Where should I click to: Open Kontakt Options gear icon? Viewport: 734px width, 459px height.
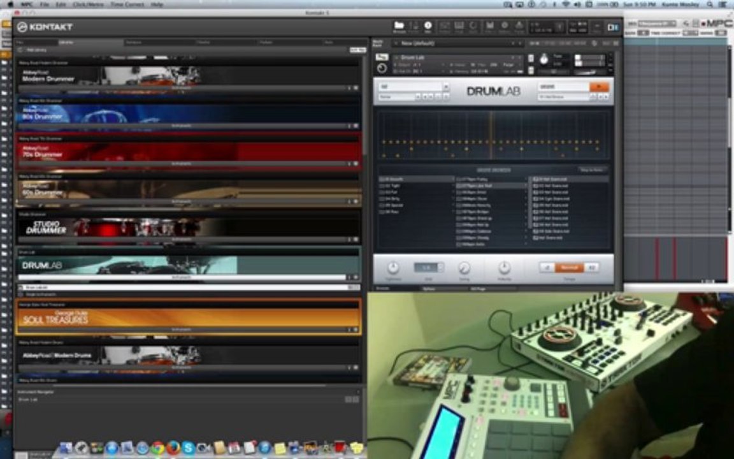(505, 27)
